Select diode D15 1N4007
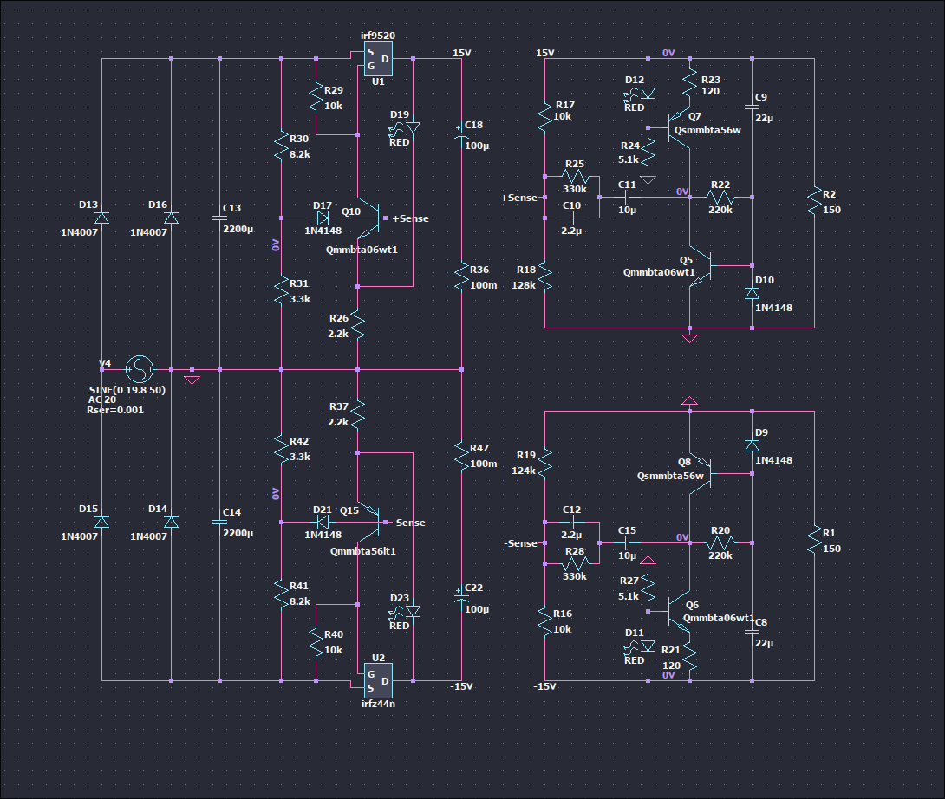Screen dimensions: 945x799 click(x=101, y=522)
